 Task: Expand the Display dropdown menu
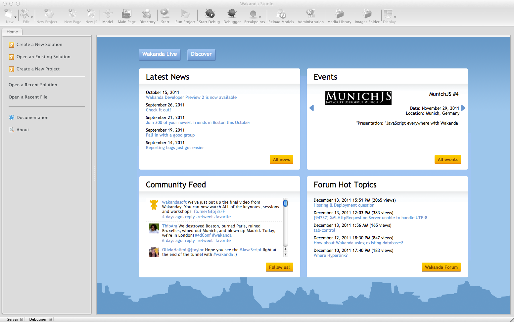pos(395,17)
